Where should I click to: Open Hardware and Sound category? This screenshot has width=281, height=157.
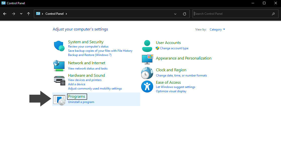(86, 75)
